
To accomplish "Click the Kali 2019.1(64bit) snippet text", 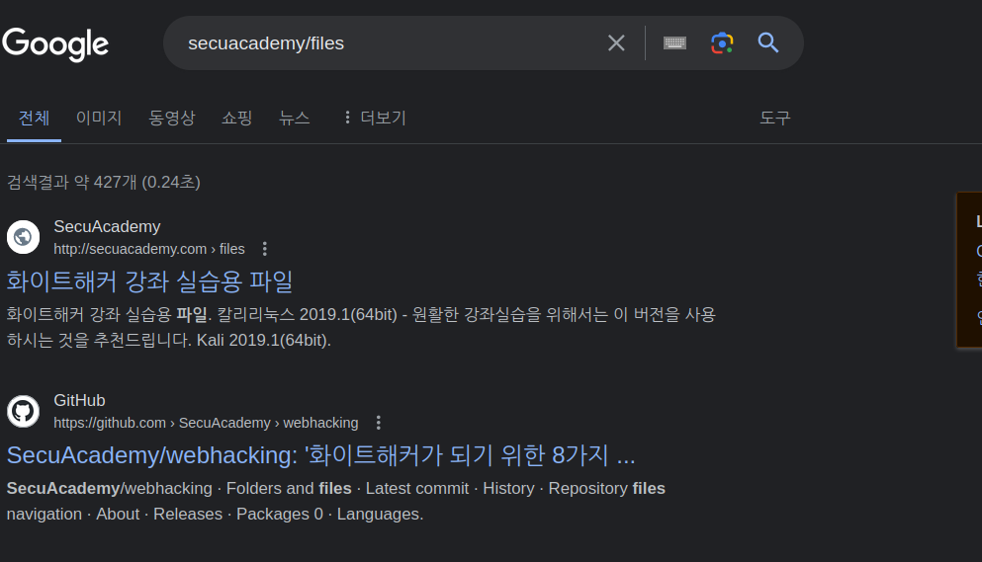I will 264,341.
